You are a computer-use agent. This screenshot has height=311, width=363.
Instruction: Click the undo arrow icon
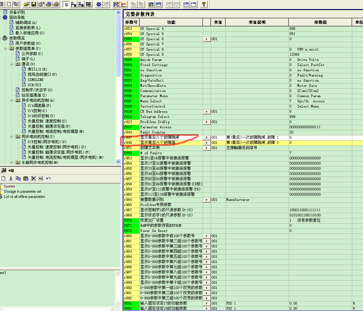point(48,179)
